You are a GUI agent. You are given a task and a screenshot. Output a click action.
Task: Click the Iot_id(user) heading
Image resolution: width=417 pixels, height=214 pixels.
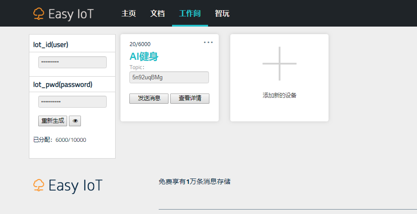51,45
